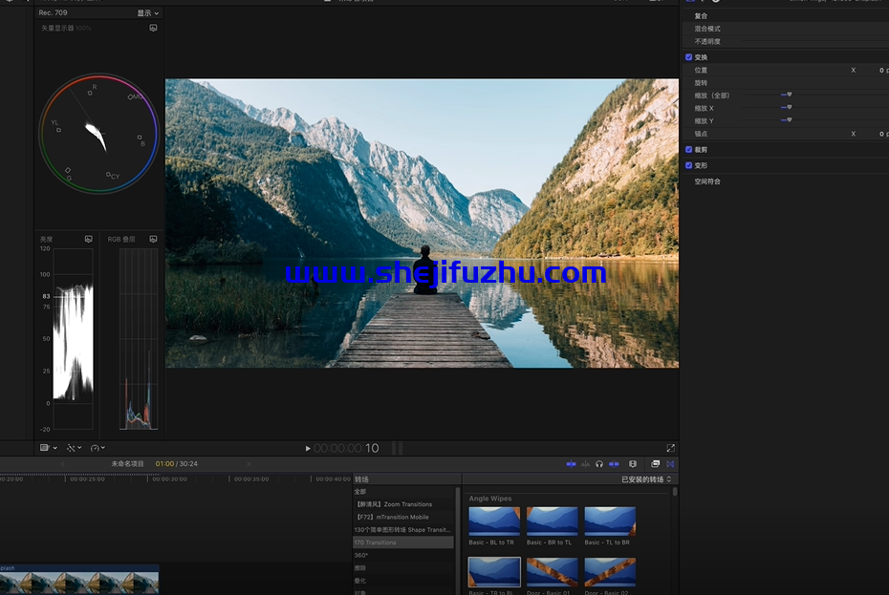
Task: Adjust the 缩放 Y slider
Action: point(789,120)
